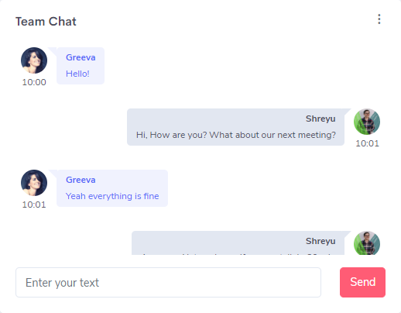Click the 10:00 timestamp under Greeva's avatar

coord(34,82)
